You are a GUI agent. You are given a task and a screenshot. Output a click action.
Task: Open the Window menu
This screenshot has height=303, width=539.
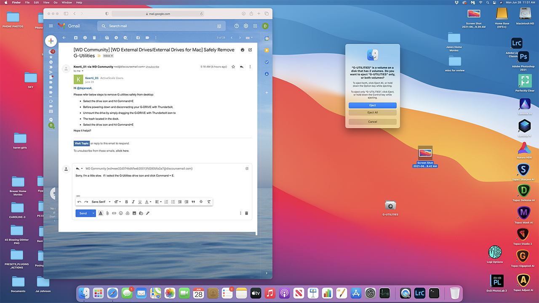pyautogui.click(x=67, y=3)
